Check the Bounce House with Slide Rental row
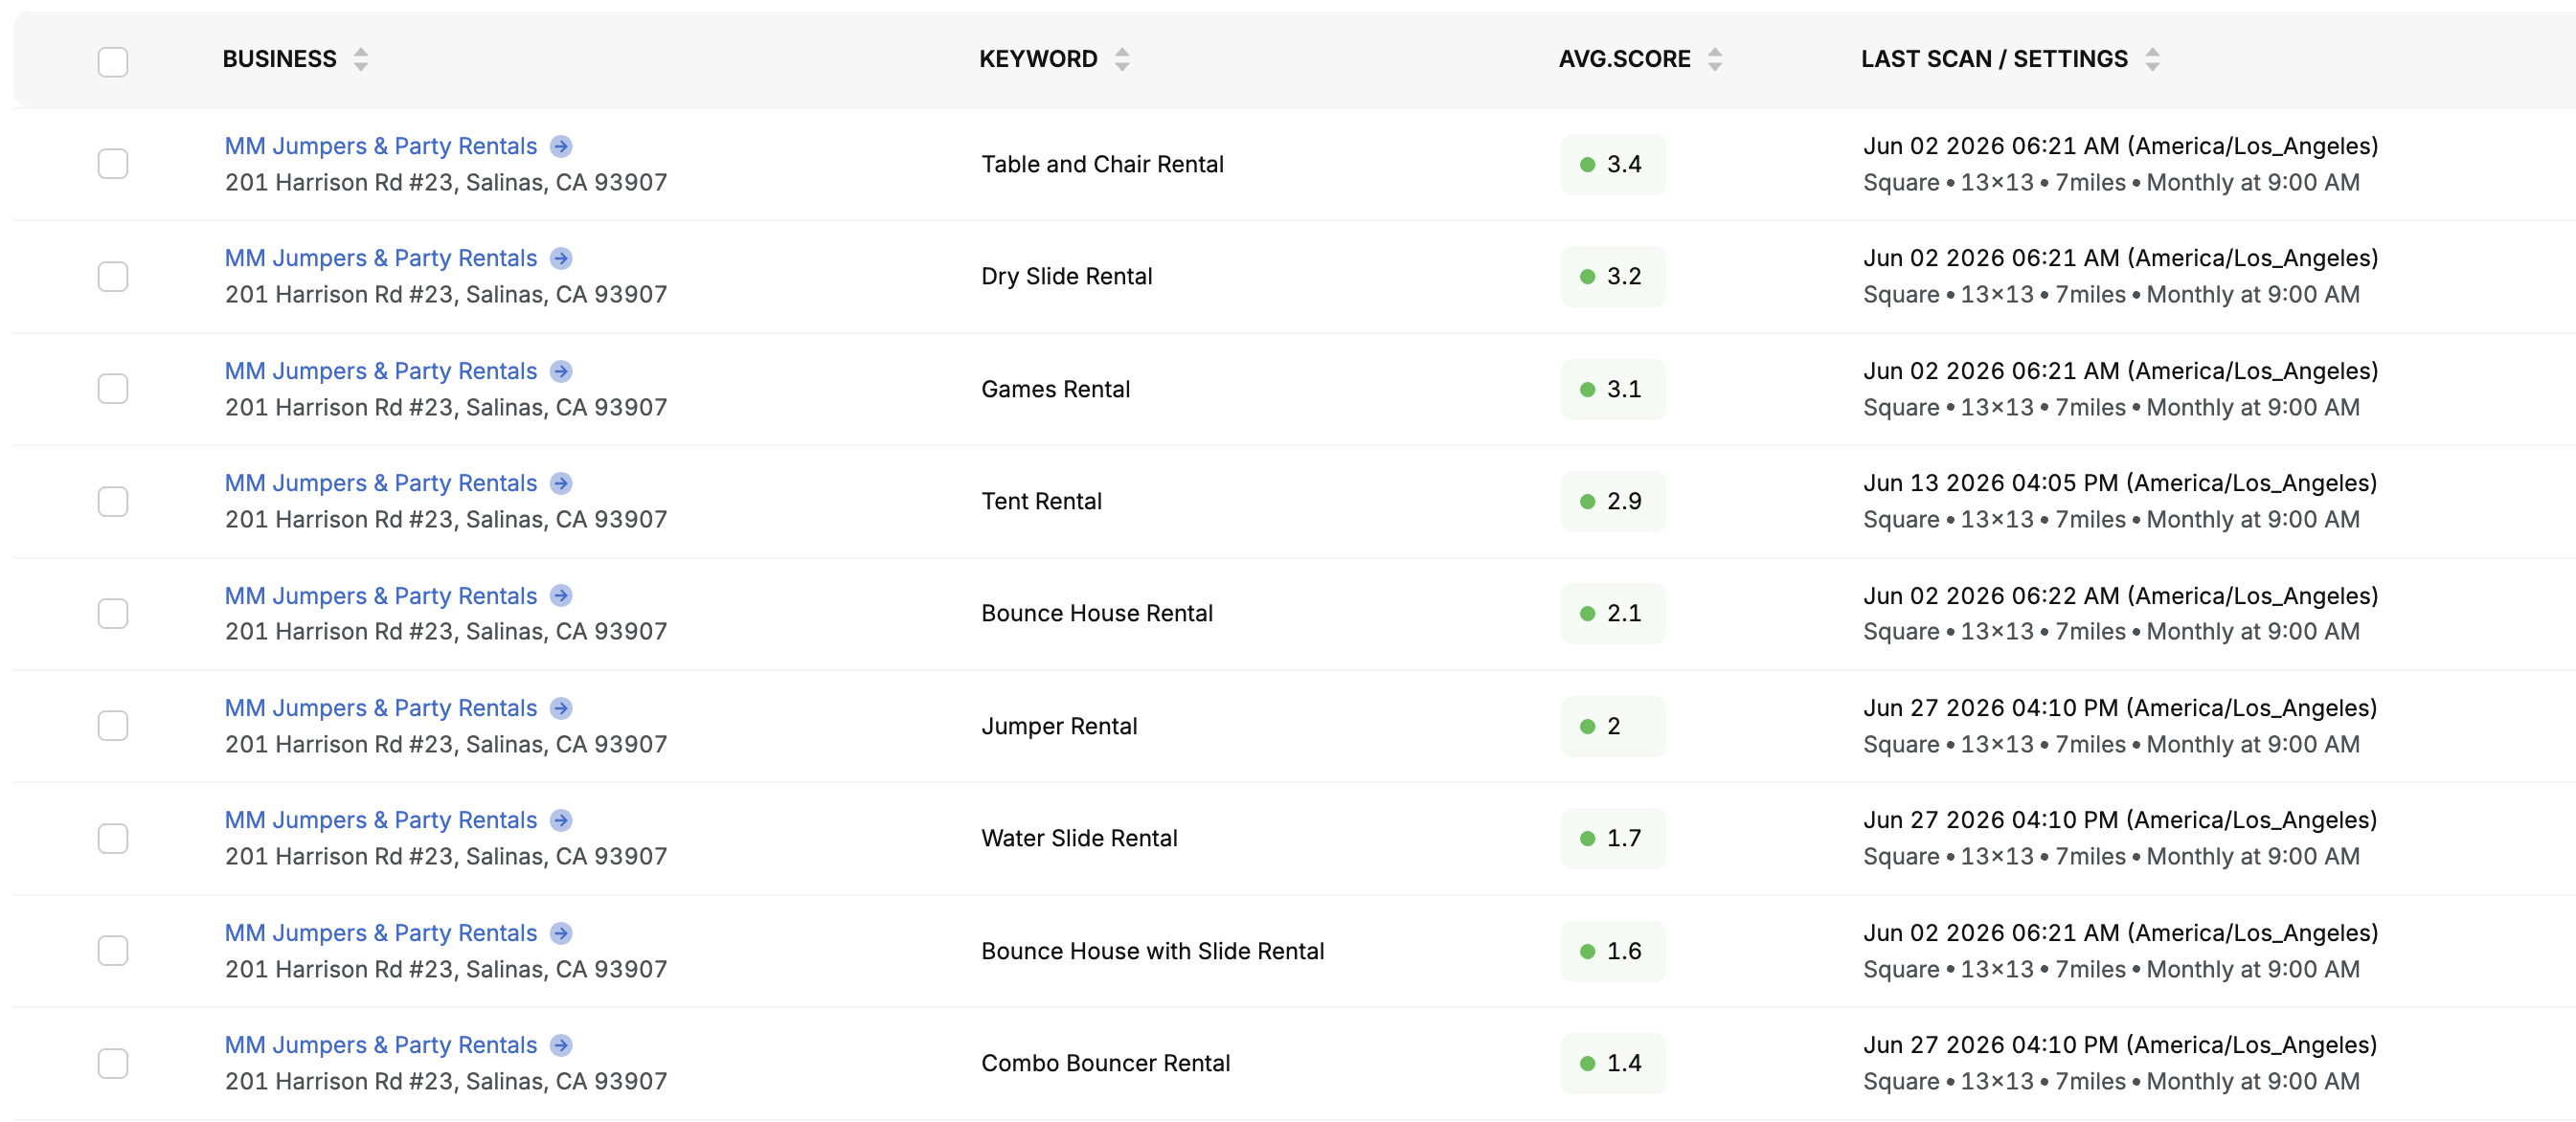The width and height of the screenshot is (2576, 1122). [x=113, y=951]
